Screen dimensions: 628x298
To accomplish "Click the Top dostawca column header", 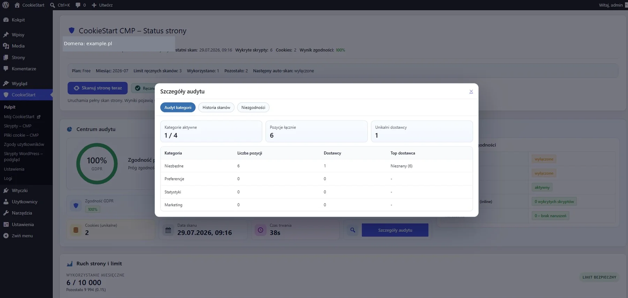I will [403, 153].
